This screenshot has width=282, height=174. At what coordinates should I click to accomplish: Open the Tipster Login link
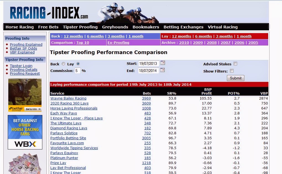(21, 66)
